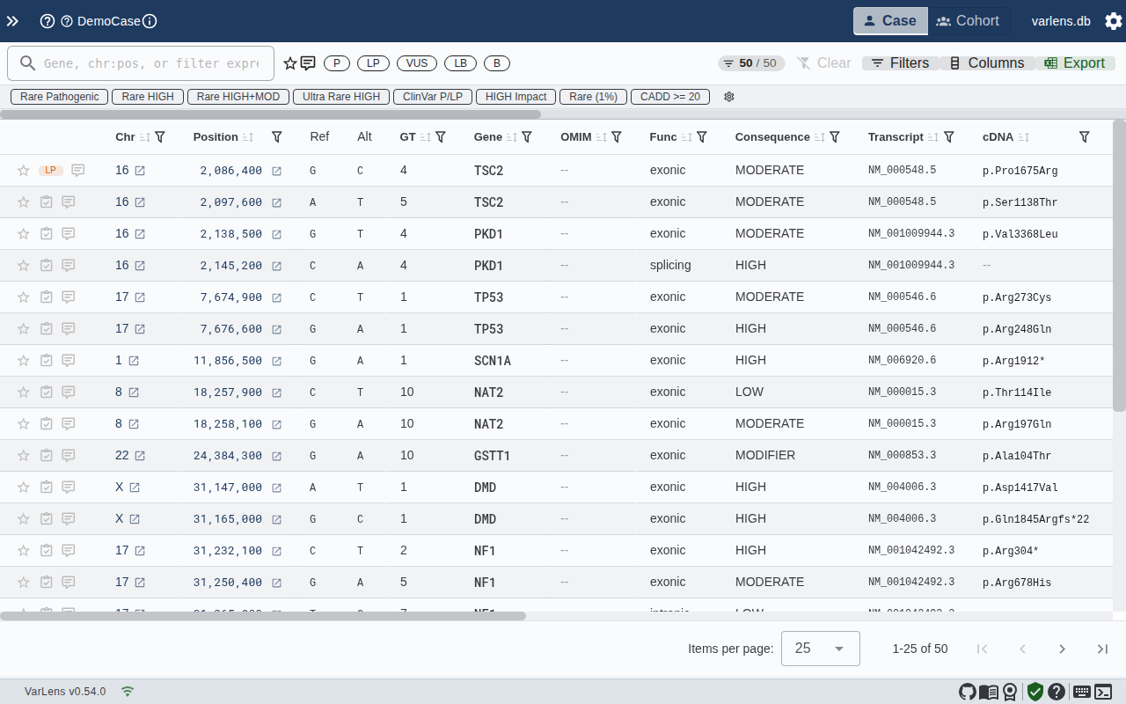This screenshot has height=704, width=1126.
Task: Toggle the LP classification filter chip
Action: (x=373, y=63)
